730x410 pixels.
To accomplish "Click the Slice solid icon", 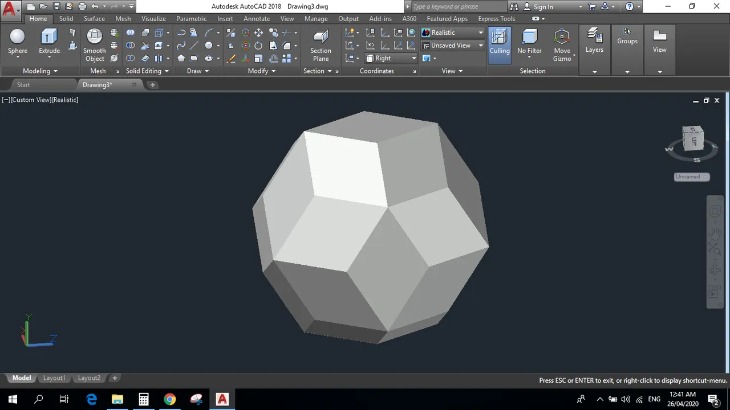I will tap(145, 46).
